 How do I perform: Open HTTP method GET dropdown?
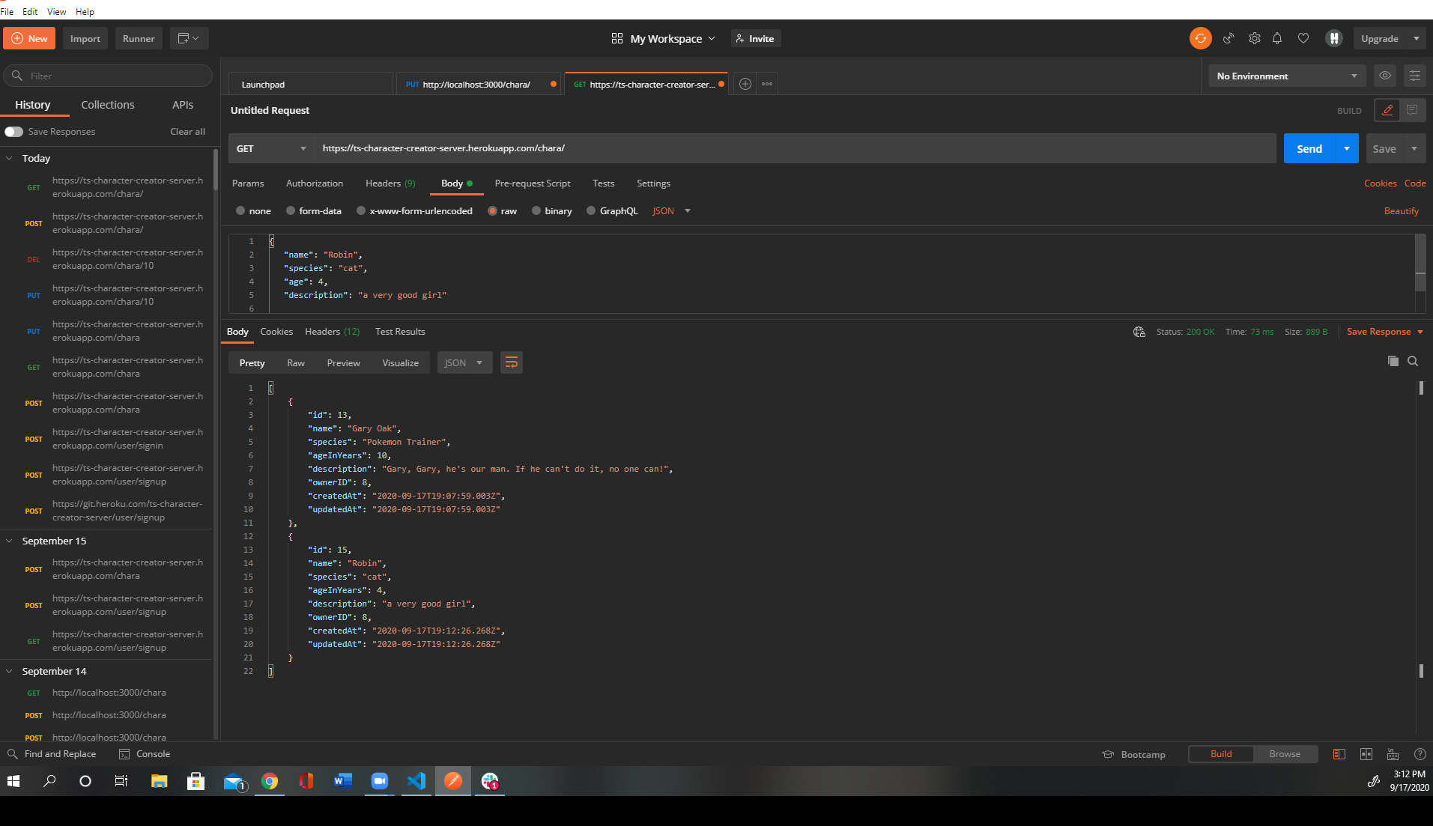(x=271, y=148)
